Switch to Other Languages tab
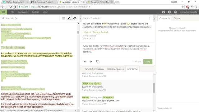The width and height of the screenshot is (199, 112). [115, 69]
